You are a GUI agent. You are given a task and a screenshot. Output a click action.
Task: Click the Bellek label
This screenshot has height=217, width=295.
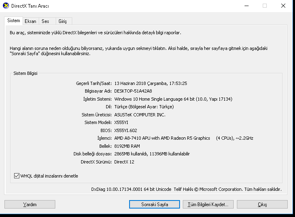105,146
